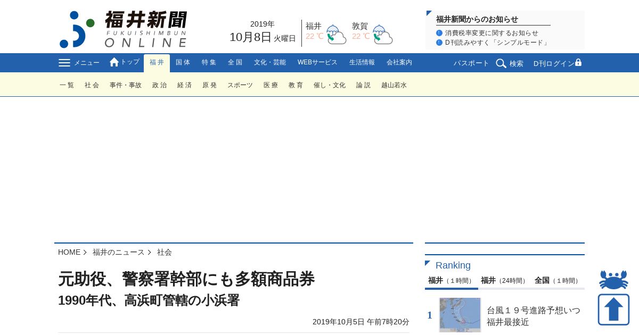Click 社会 breadcrumb link

pos(165,252)
